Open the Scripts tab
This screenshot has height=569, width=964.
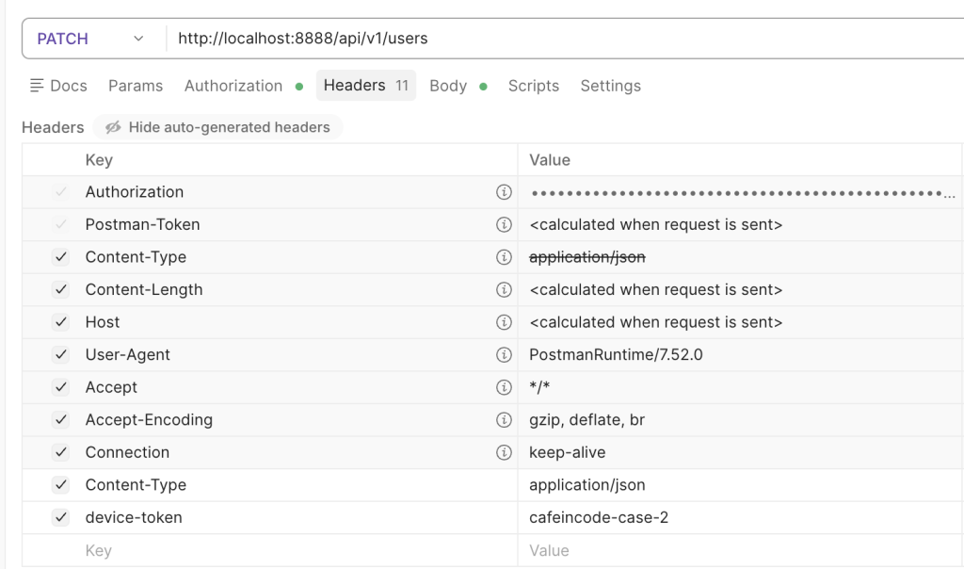[x=534, y=86]
